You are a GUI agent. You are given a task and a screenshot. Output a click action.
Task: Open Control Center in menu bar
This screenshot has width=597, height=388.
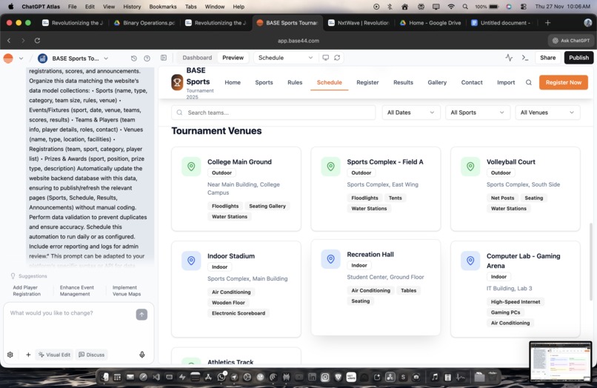click(524, 7)
